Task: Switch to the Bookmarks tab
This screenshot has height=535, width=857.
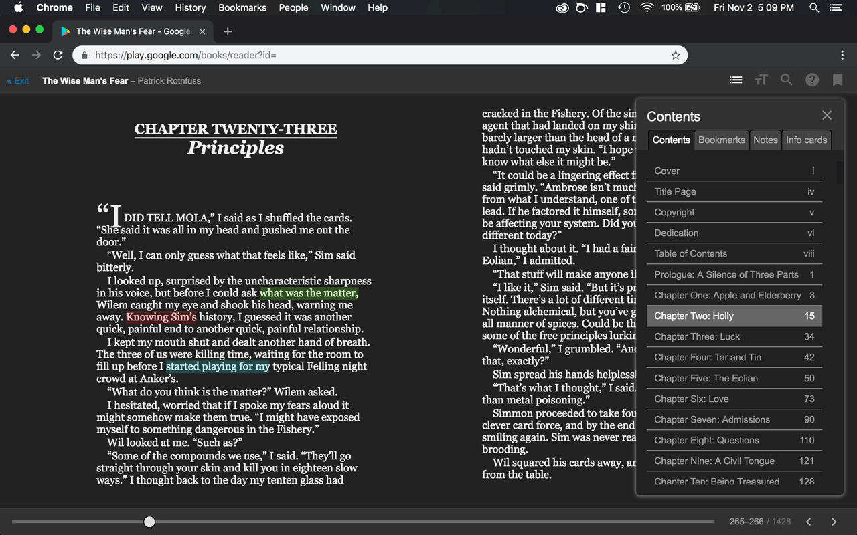Action: coord(721,140)
